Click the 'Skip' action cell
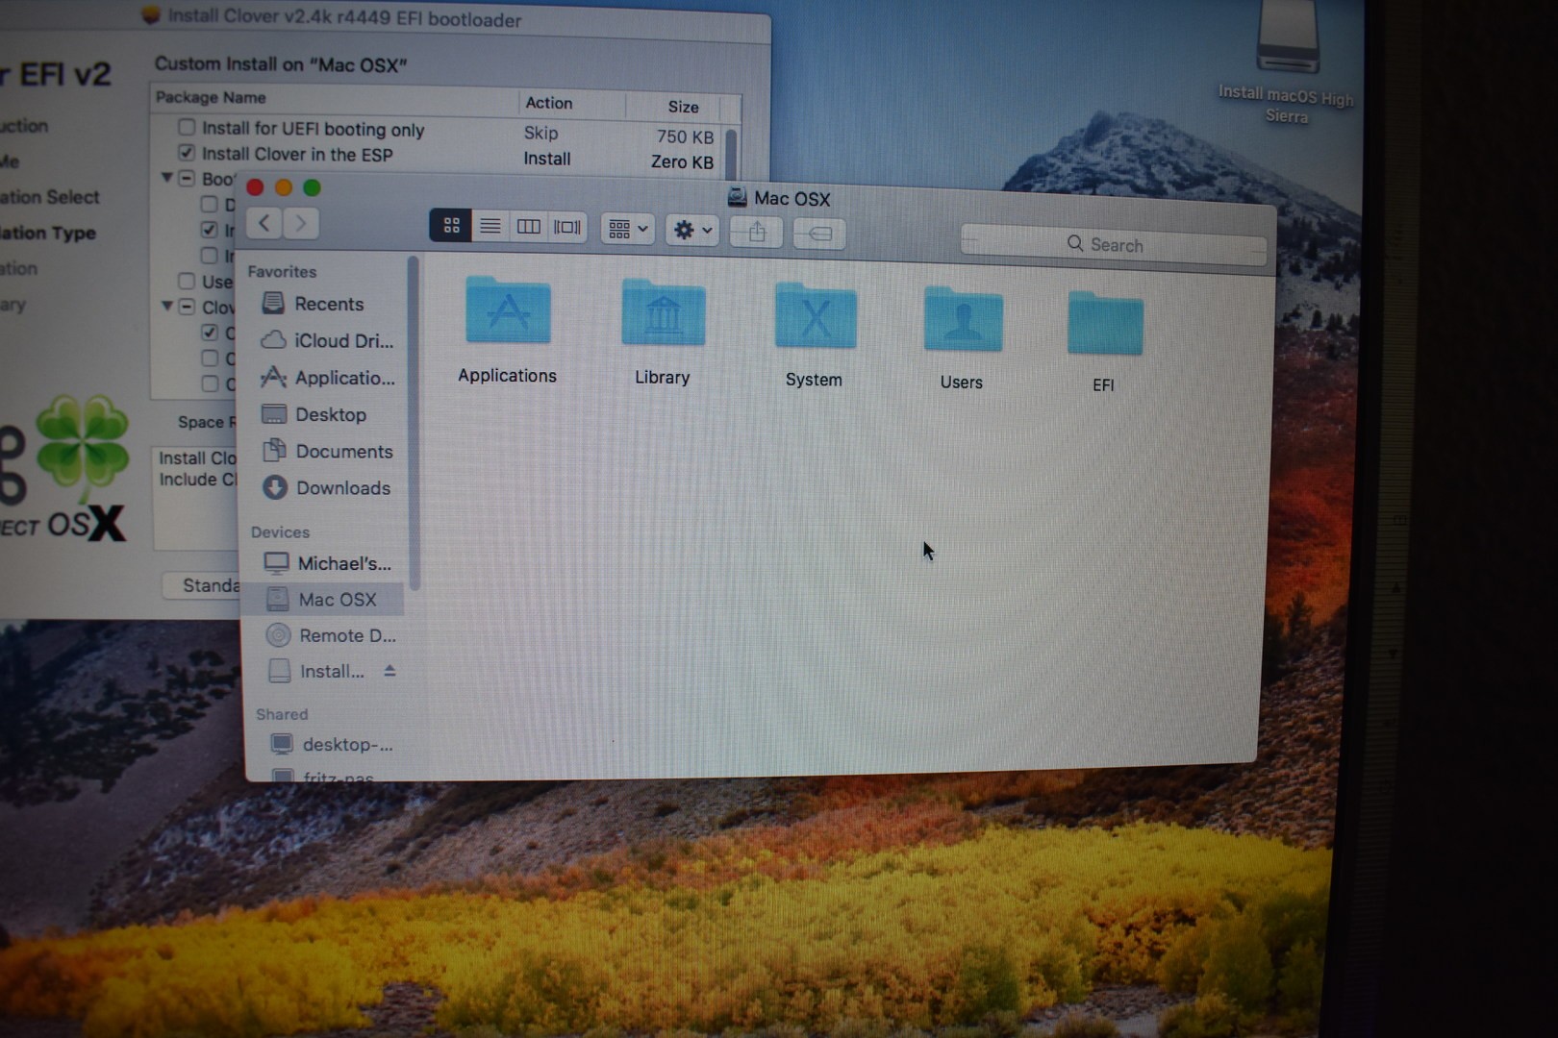 click(x=540, y=134)
